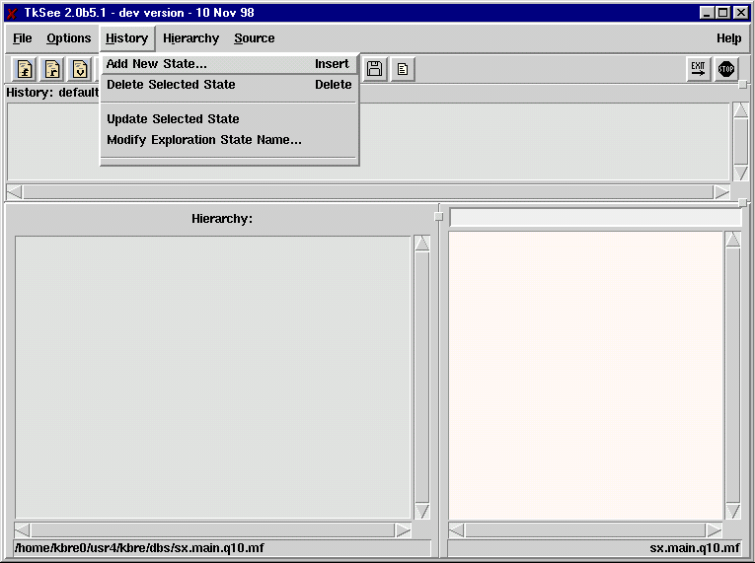Click the 'Hierarchy:' pane label
Image resolution: width=755 pixels, height=563 pixels.
(221, 219)
